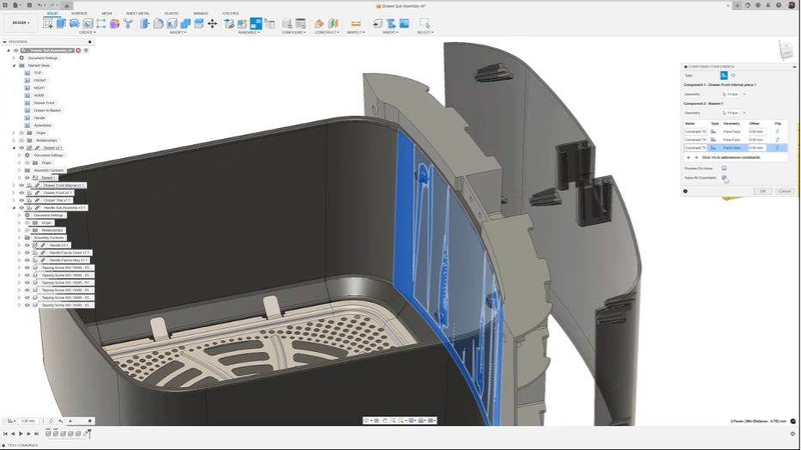Toggle the Solve All Constraints checkbox
Viewport: 801px width, 450px height.
pos(724,178)
